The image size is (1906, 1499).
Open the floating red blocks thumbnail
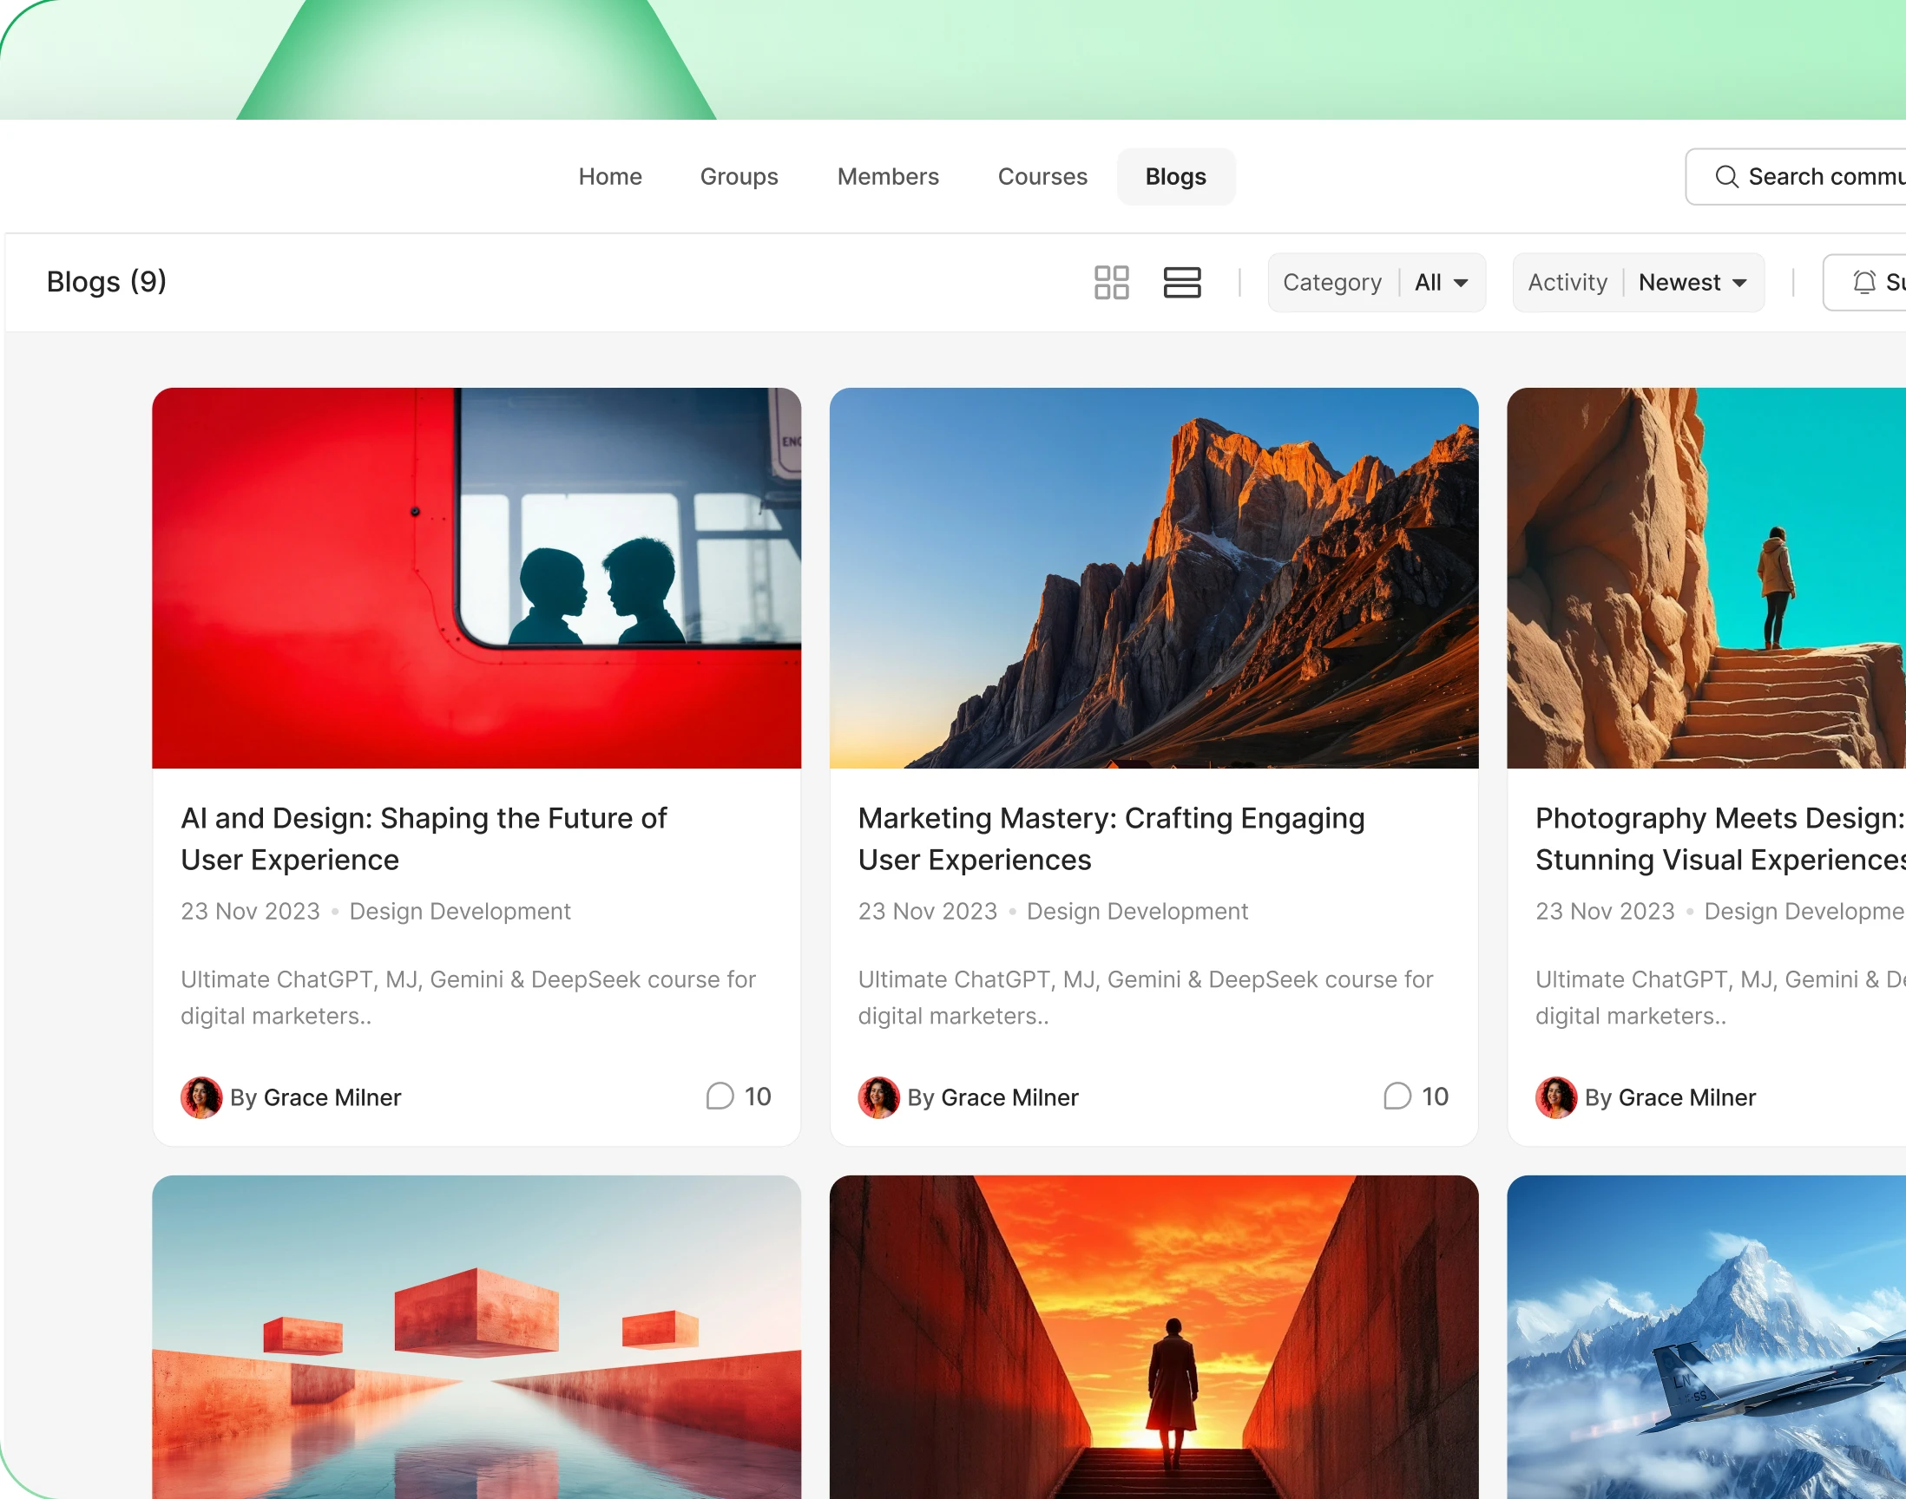click(x=476, y=1337)
